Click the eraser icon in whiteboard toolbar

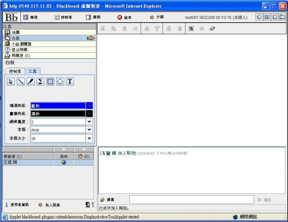pos(212,28)
